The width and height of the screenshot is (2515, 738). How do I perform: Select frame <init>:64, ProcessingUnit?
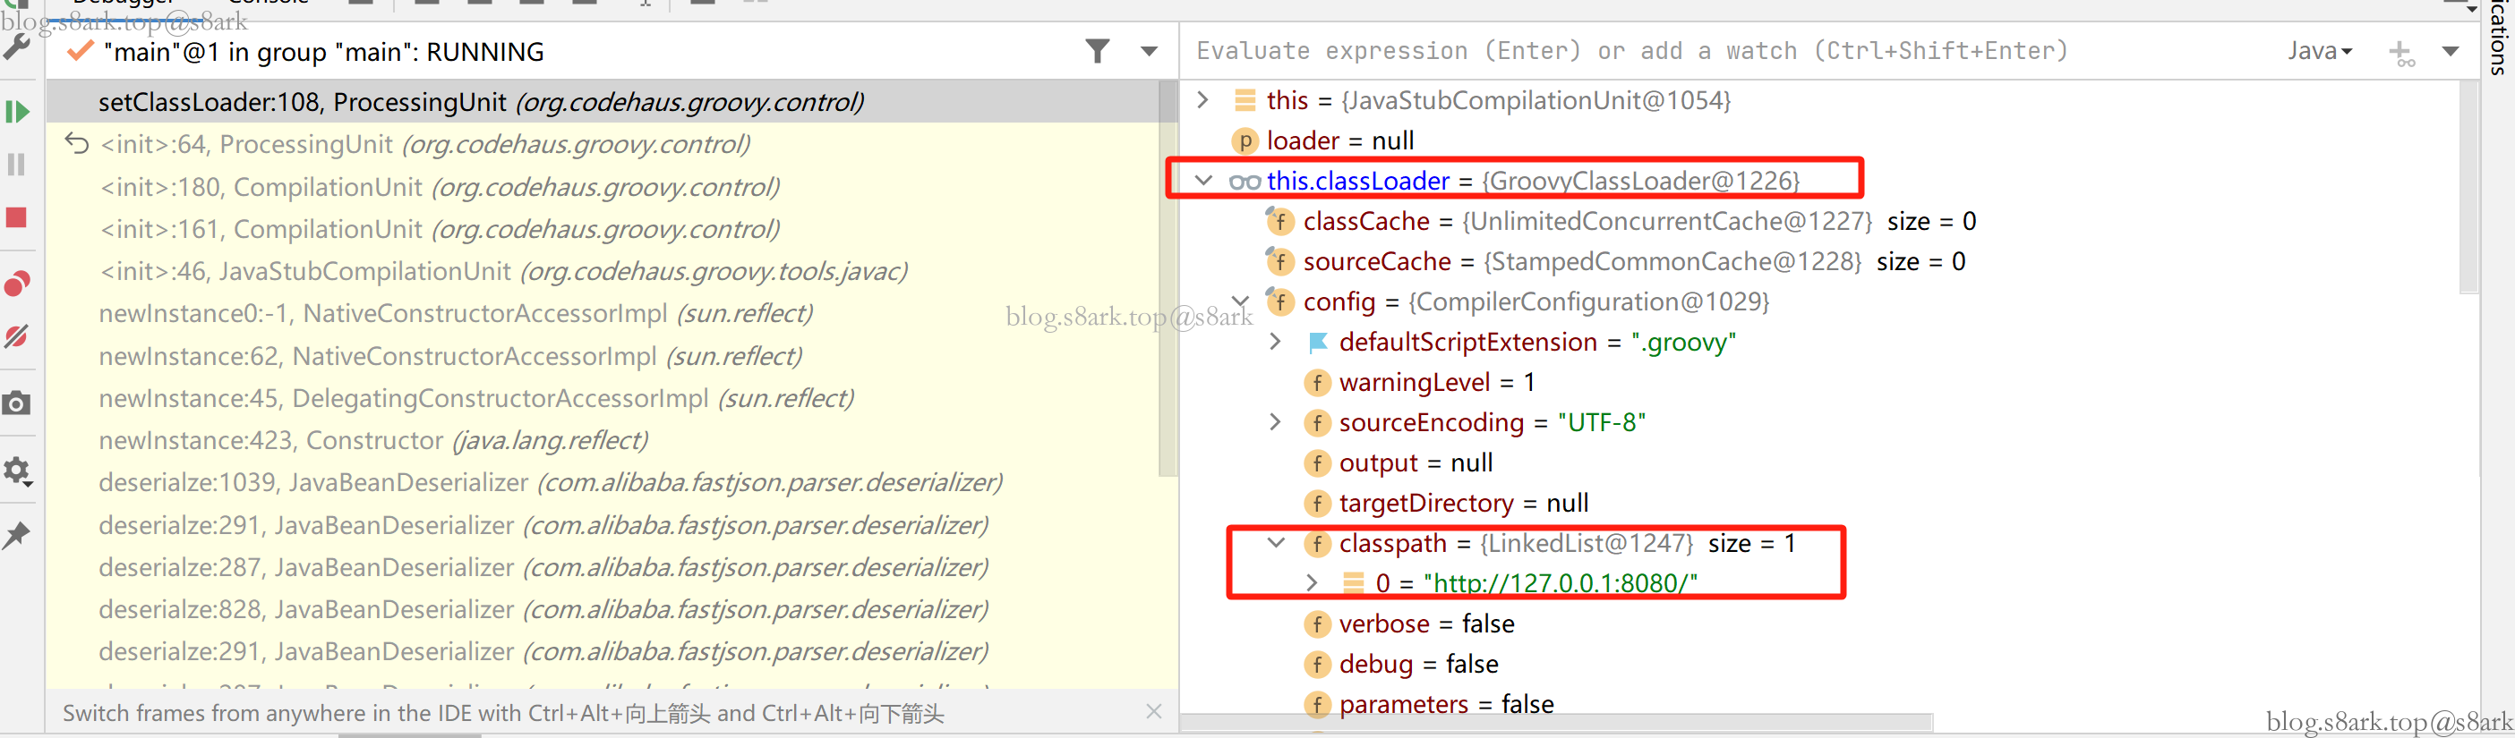coord(424,144)
